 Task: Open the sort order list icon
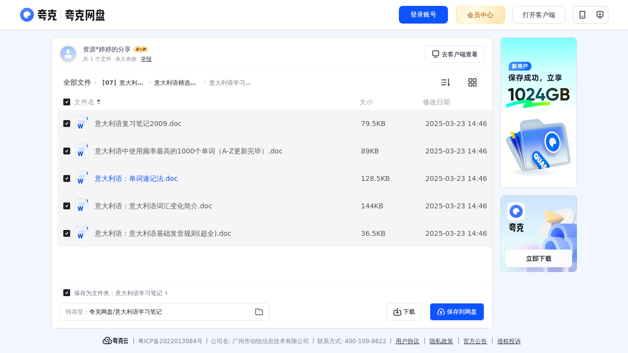(x=445, y=82)
